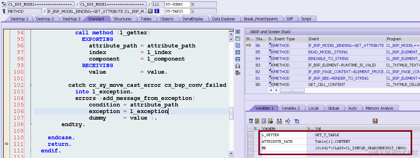420x158 pixels.
Task: Click the tool-specific settings icon
Action: click(x=238, y=73)
